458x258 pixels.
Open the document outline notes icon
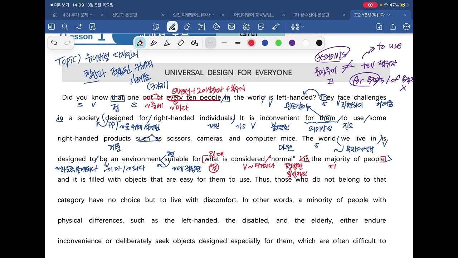tap(92, 27)
